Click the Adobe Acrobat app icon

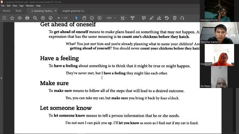pyautogui.click(x=1, y=2)
